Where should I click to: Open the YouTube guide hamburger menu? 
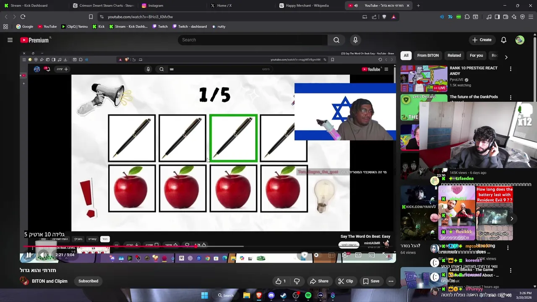pos(10,40)
